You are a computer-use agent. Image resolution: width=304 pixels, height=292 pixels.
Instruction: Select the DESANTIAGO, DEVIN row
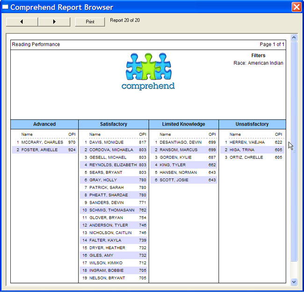click(184, 142)
